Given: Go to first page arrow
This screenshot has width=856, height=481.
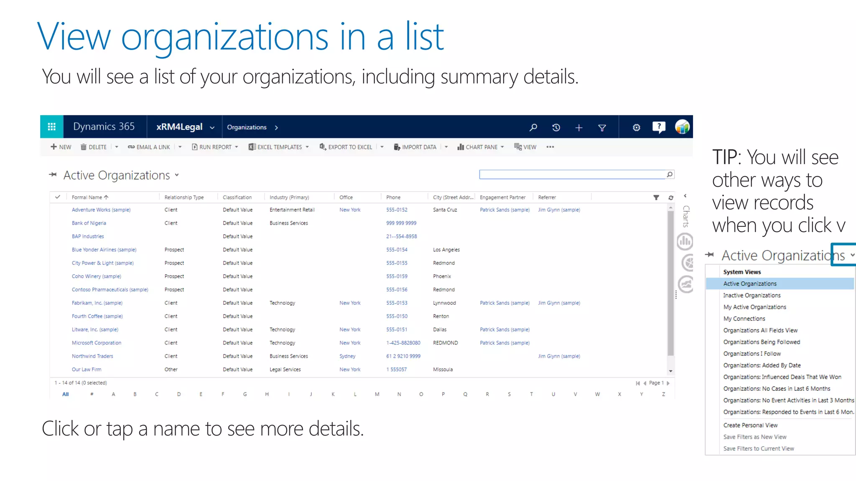Looking at the screenshot, I should tap(637, 383).
